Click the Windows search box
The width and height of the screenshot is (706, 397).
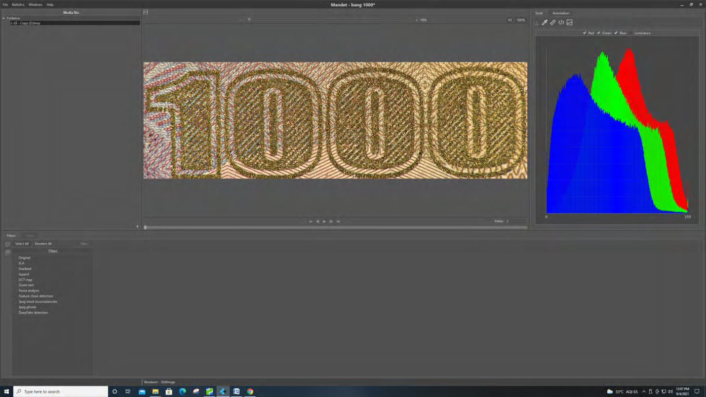(x=61, y=392)
